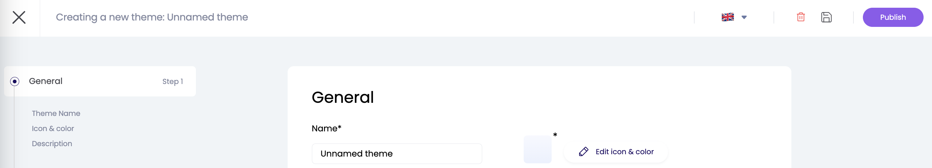Focus the Name input containing Unnamed theme
The width and height of the screenshot is (932, 168).
click(x=397, y=154)
